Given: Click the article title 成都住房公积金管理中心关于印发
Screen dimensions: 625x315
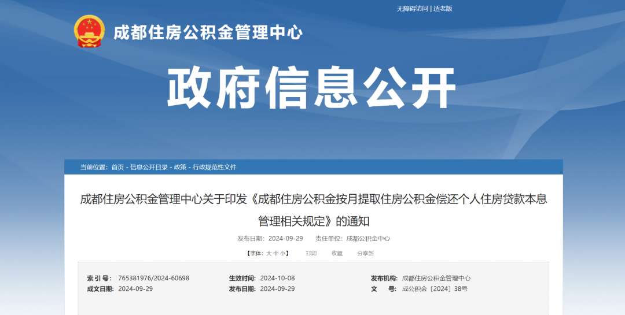Looking at the screenshot, I should 314,210.
